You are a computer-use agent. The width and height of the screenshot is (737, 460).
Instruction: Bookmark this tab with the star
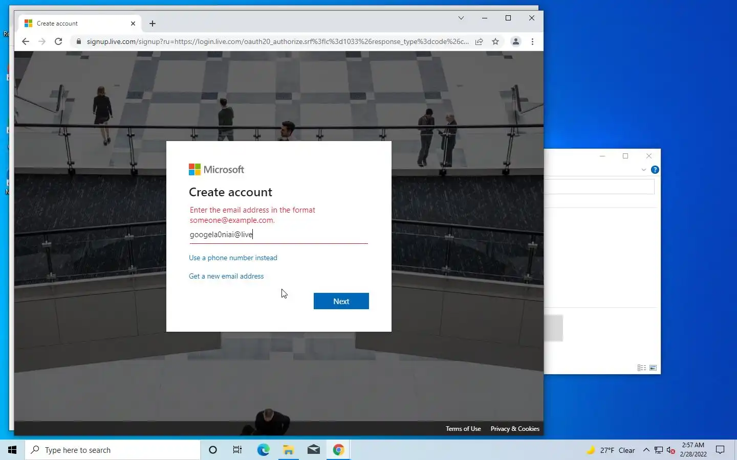coord(495,41)
